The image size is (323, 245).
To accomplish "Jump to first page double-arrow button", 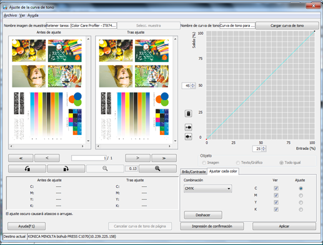I will [x=21, y=158].
